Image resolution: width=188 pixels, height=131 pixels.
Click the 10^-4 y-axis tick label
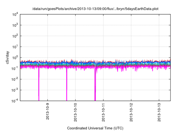tap(15, 100)
